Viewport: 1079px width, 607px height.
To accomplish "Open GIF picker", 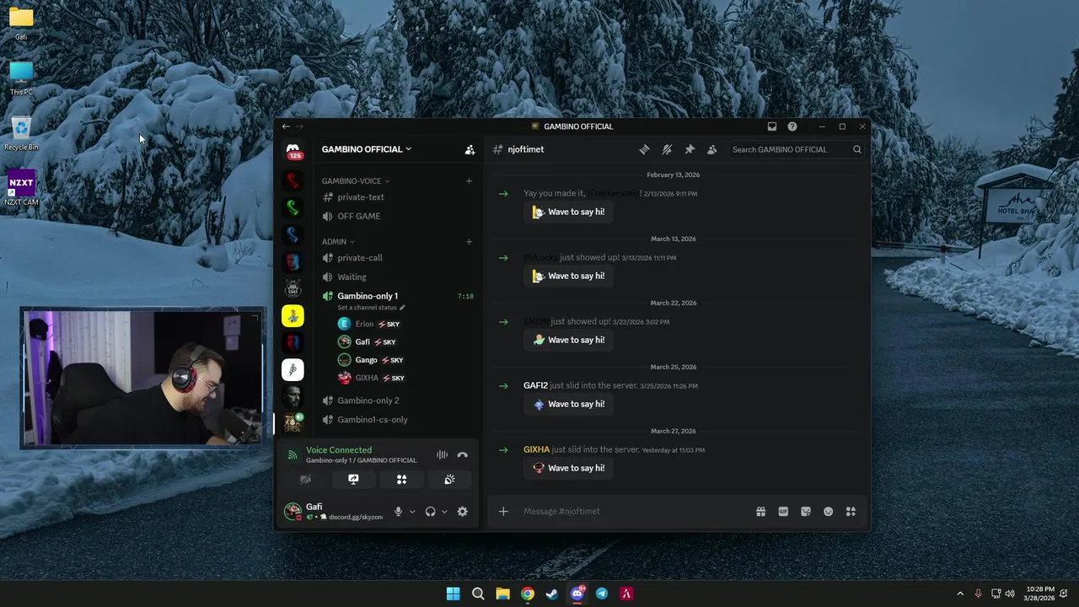I will (783, 511).
